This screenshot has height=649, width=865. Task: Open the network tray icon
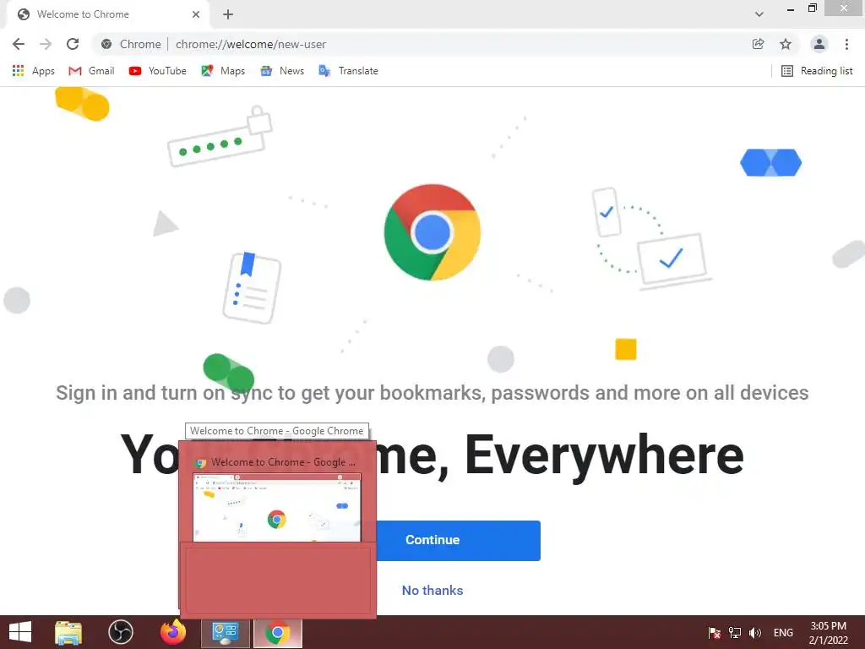tap(735, 633)
